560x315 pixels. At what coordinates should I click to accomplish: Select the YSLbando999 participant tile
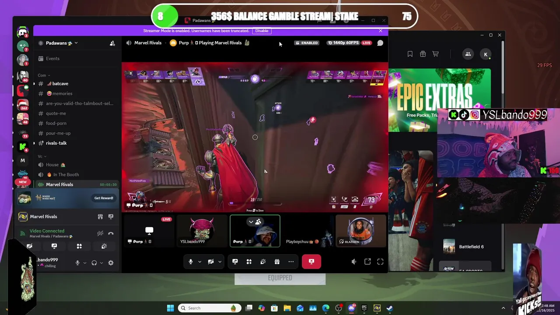pyautogui.click(x=202, y=231)
